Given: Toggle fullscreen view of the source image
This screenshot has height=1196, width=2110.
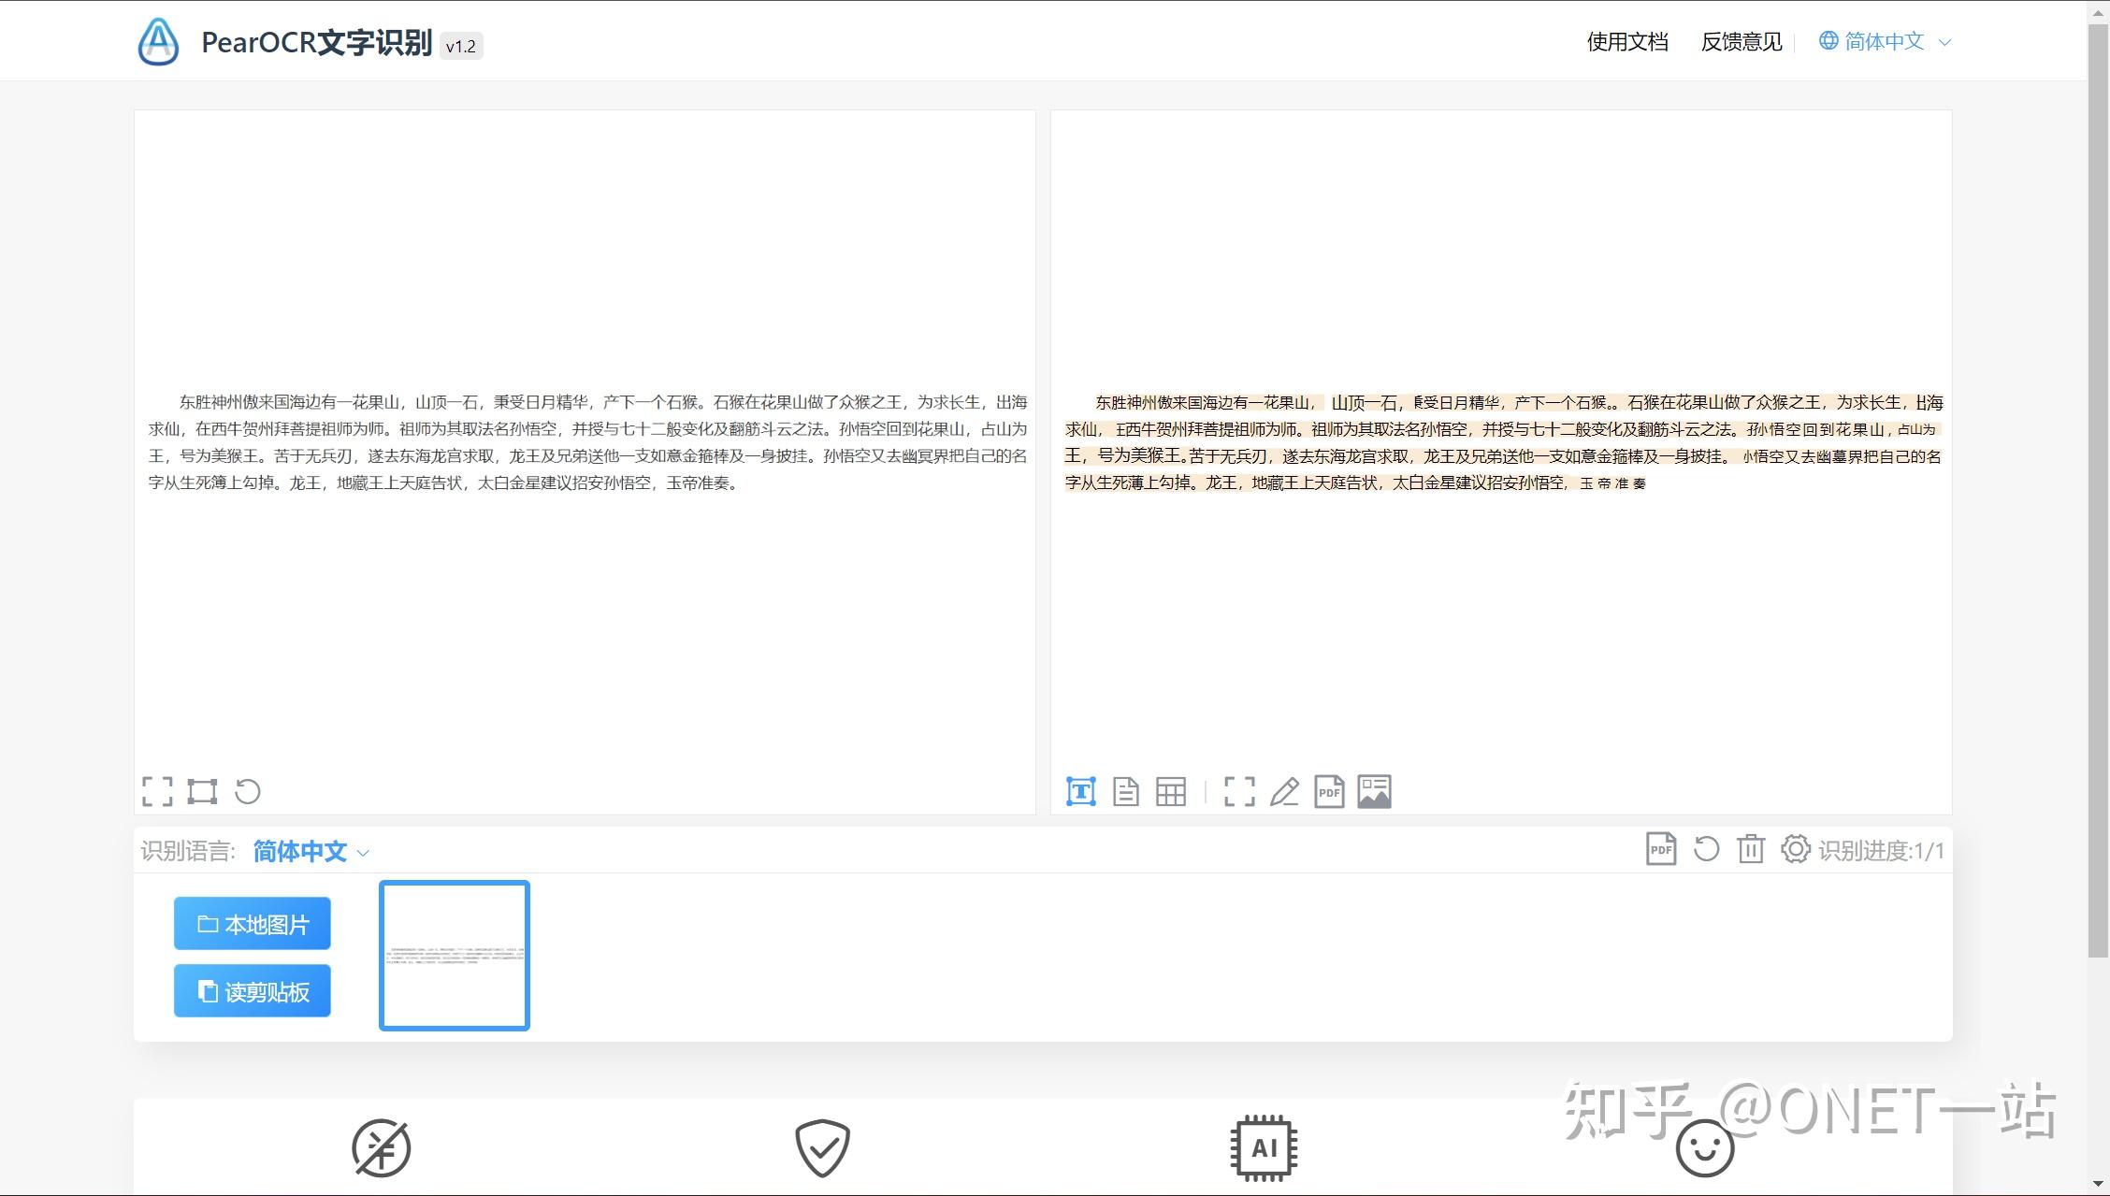Looking at the screenshot, I should click(159, 790).
